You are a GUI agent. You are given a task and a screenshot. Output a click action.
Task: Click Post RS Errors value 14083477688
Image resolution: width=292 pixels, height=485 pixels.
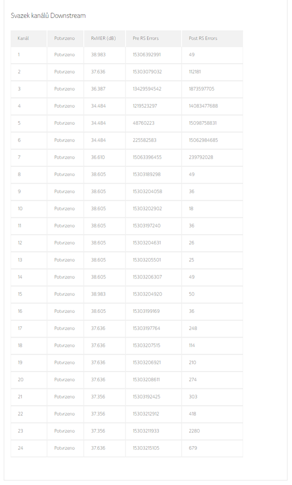click(203, 106)
